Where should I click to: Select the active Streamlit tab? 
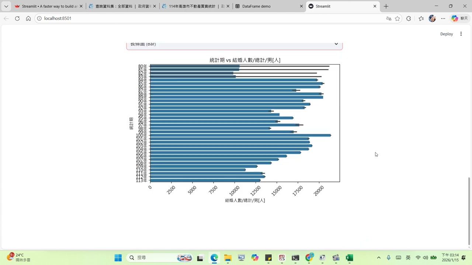pos(343,6)
